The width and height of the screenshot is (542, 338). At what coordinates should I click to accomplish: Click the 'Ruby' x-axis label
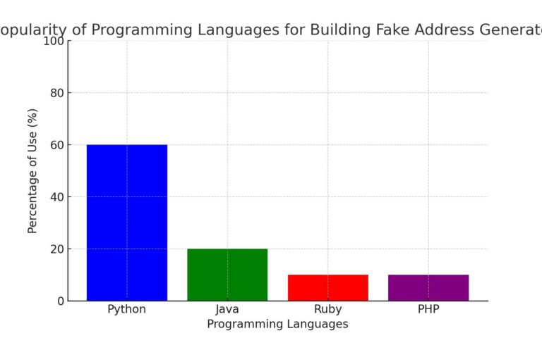coord(328,309)
